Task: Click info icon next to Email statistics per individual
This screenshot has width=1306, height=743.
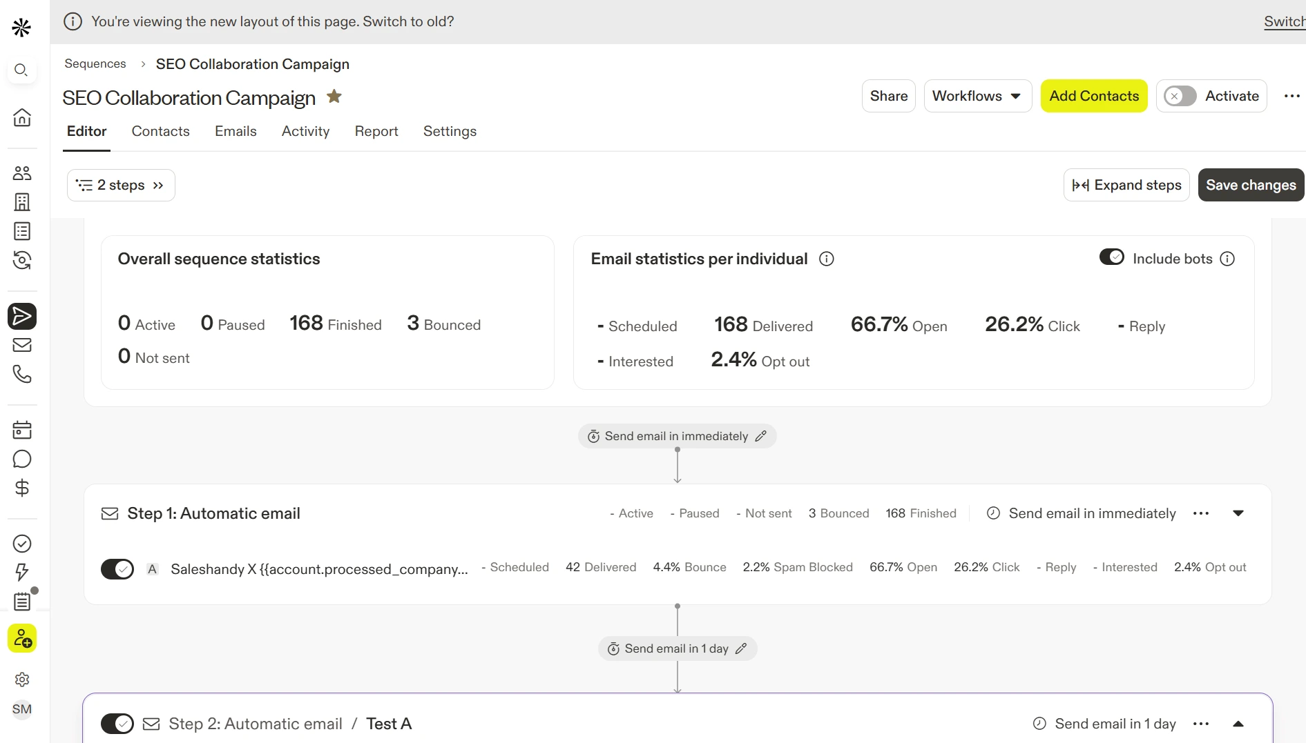Action: (827, 259)
